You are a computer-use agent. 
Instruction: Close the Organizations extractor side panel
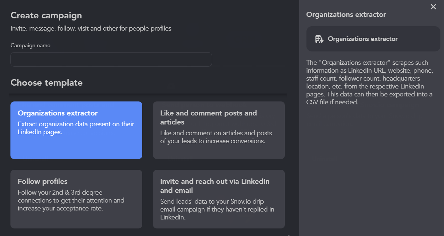[x=433, y=7]
